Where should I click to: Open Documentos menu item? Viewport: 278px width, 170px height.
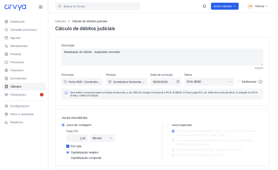24,78
